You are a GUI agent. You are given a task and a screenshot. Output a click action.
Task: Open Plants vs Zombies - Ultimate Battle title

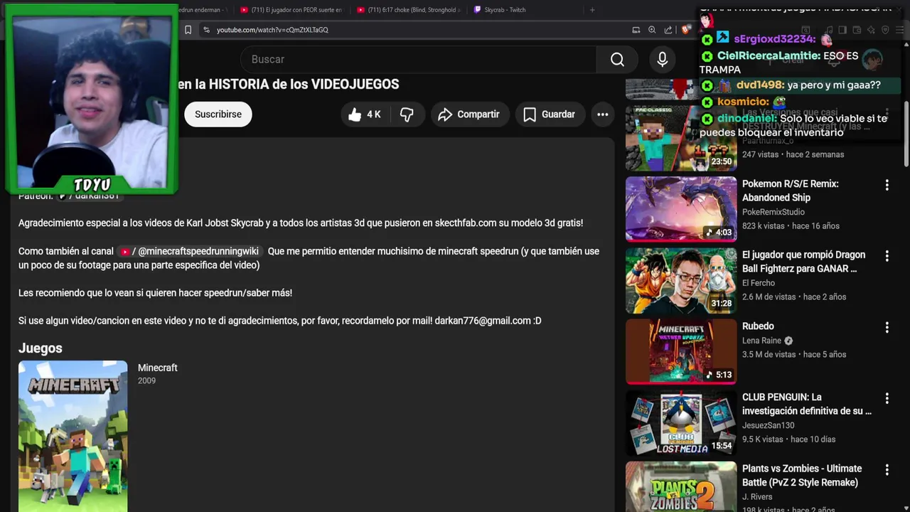pyautogui.click(x=802, y=476)
